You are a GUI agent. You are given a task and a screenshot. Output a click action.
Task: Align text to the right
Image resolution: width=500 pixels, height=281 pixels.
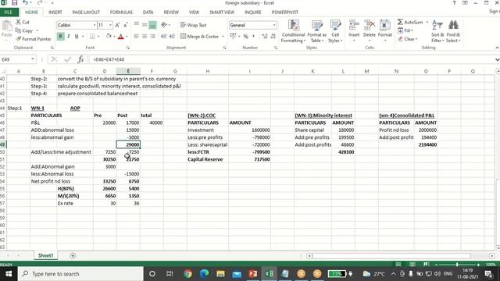153,37
